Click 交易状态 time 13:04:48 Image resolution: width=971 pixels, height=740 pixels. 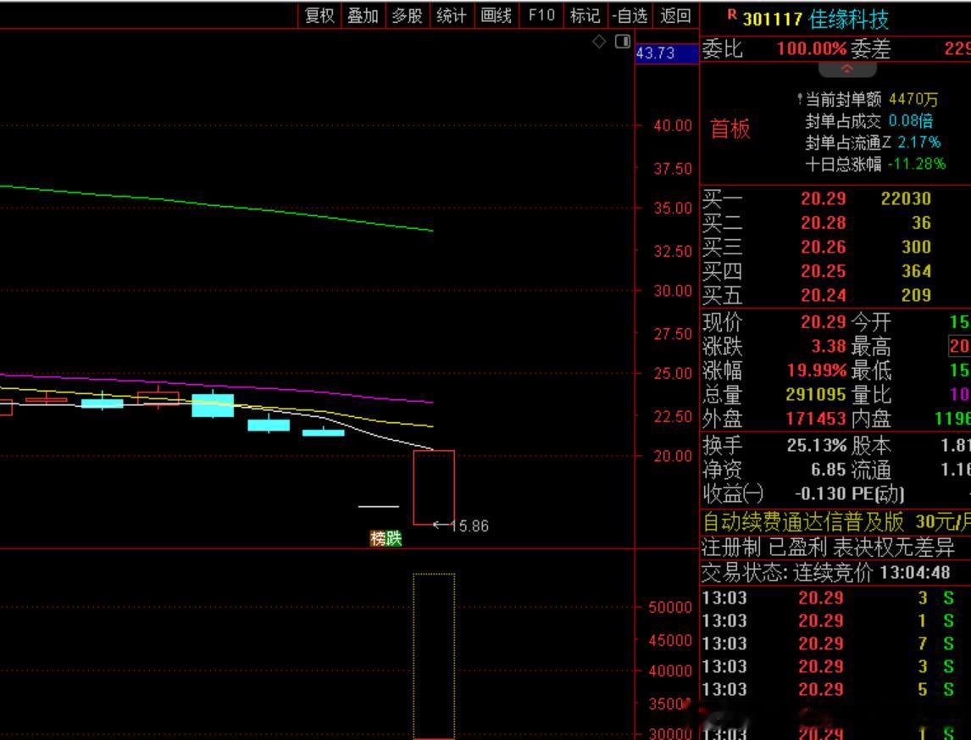click(914, 572)
